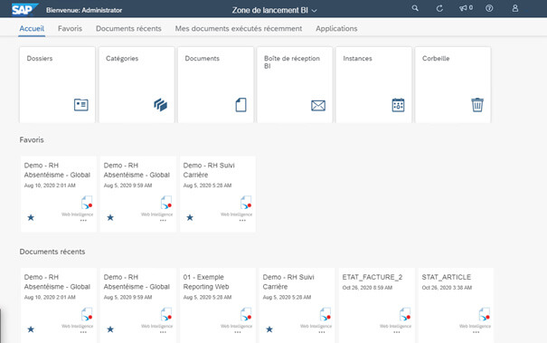Open the Documents tile page icon

tap(240, 105)
